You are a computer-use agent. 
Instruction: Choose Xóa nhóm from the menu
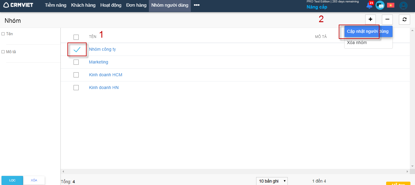(357, 43)
